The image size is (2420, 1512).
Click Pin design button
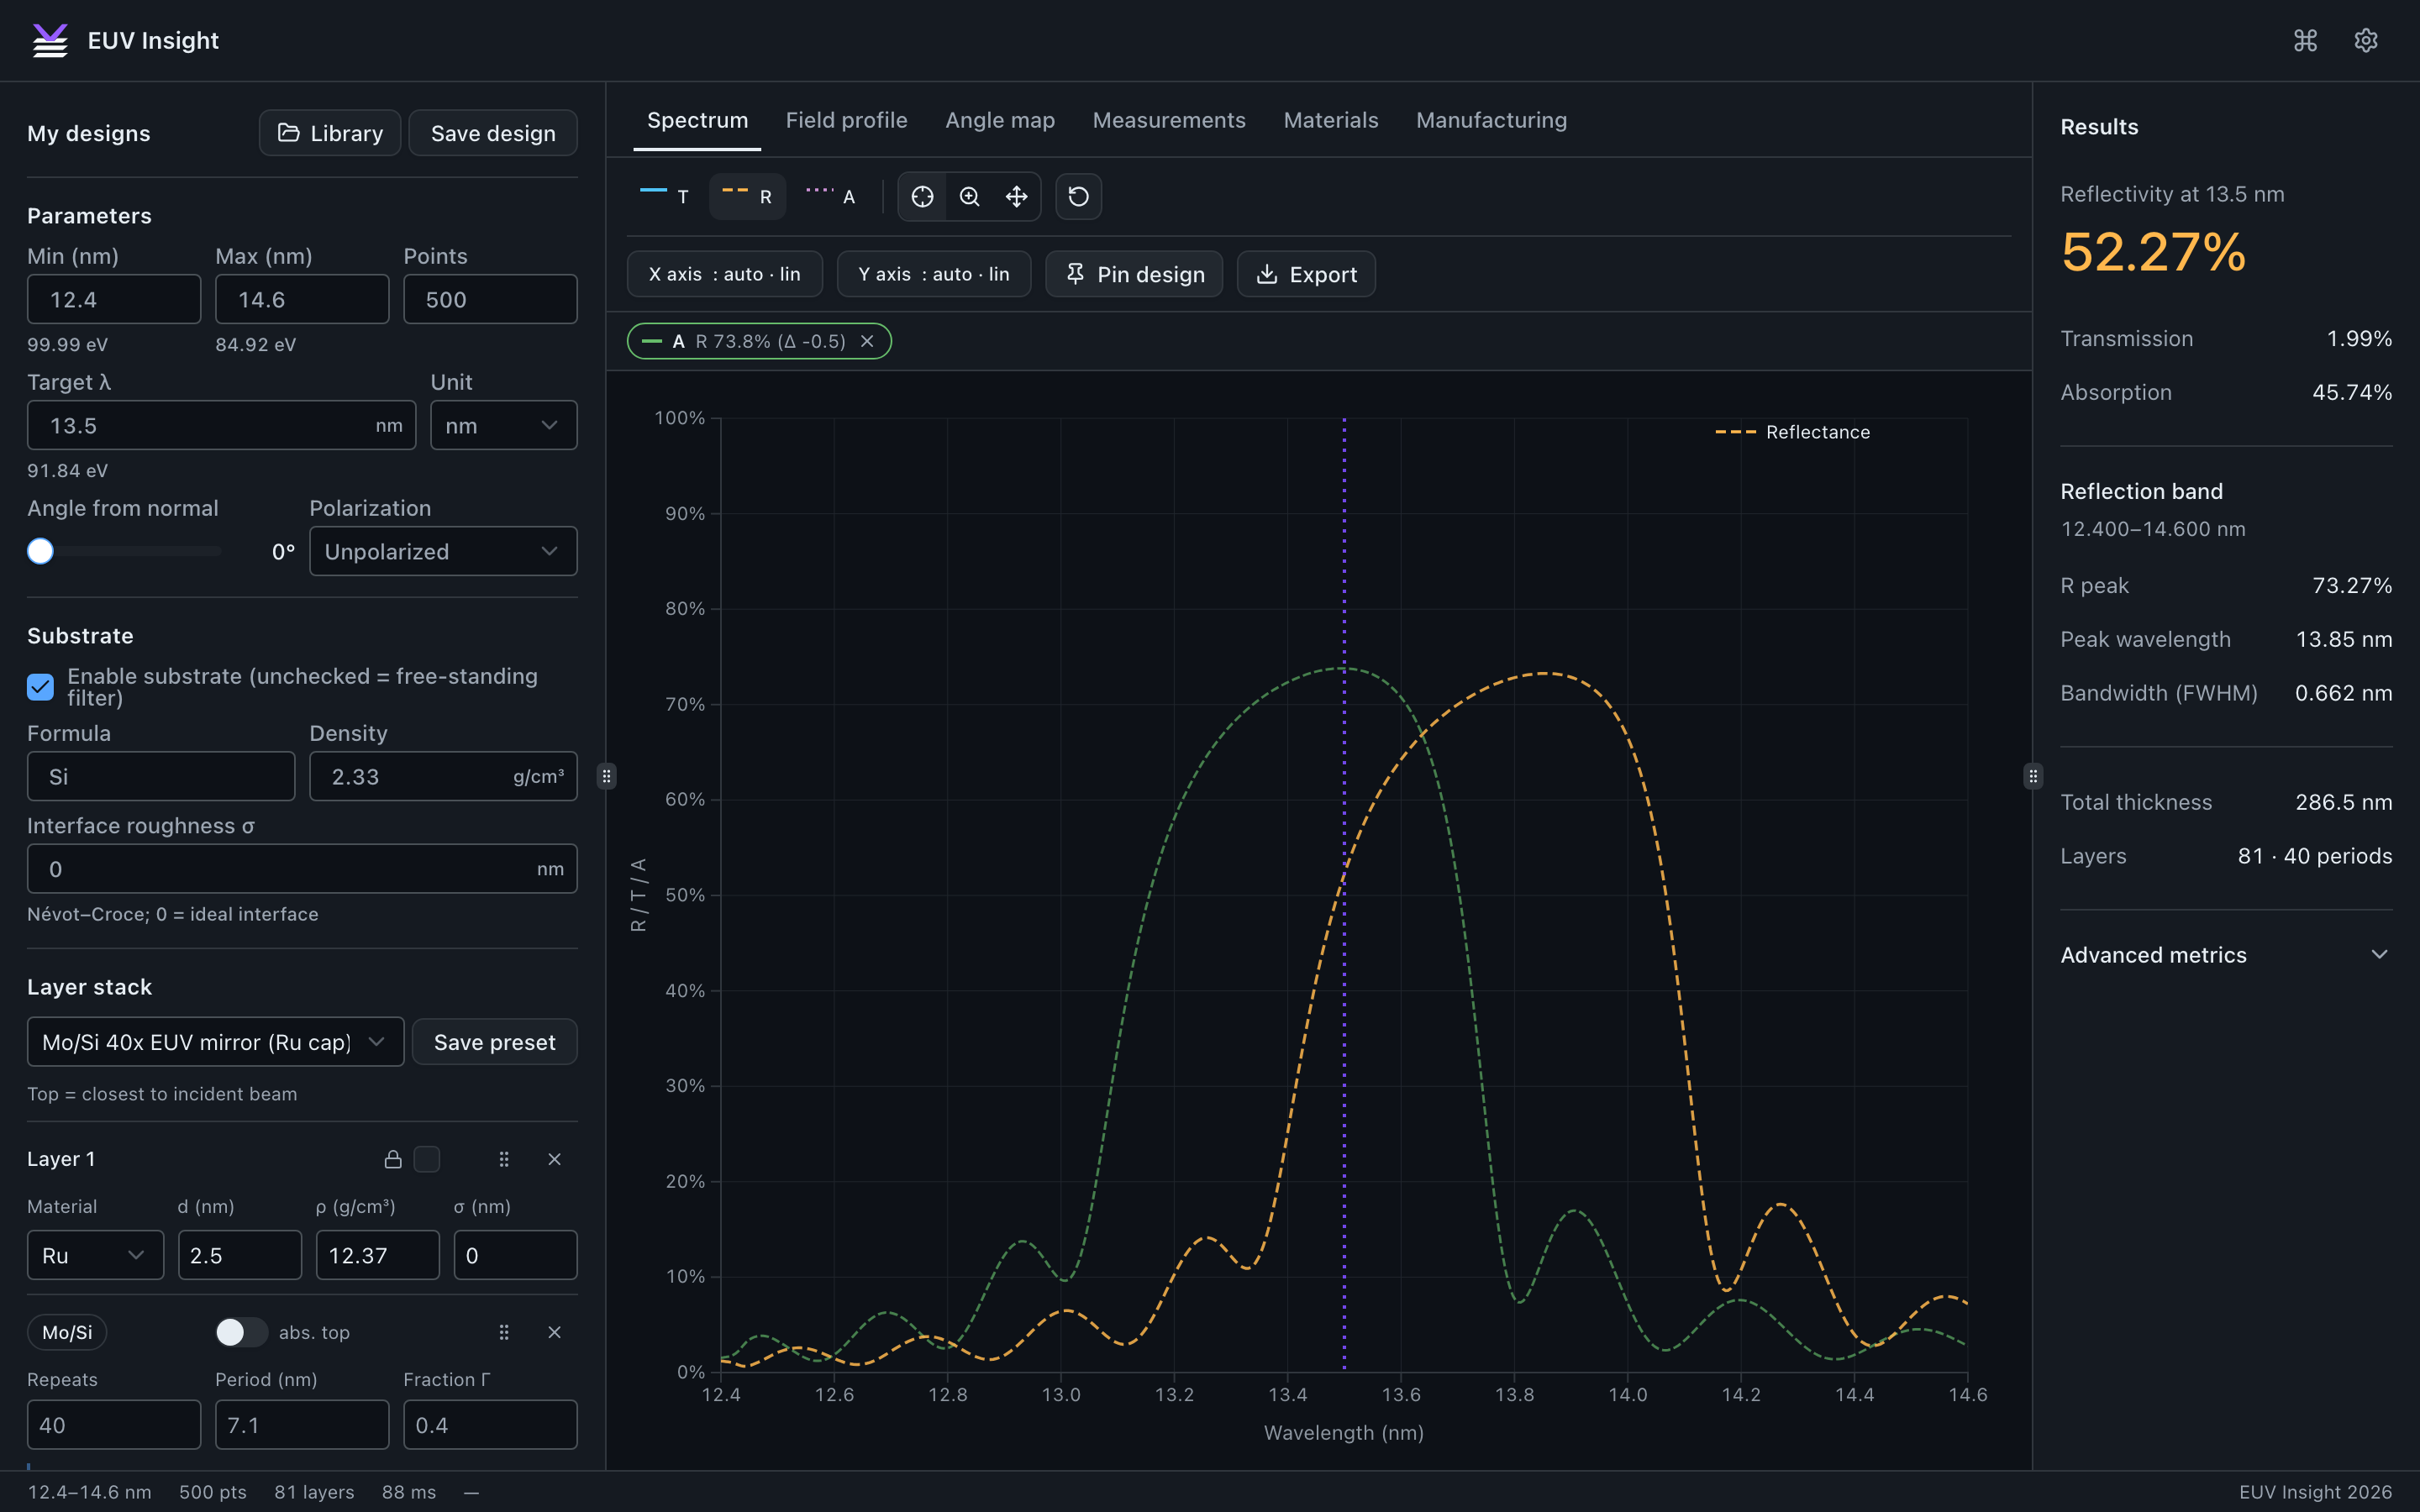coord(1134,274)
